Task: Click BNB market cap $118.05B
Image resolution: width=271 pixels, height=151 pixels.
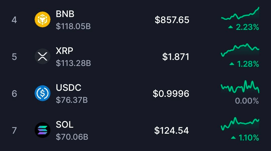Action: tap(73, 26)
